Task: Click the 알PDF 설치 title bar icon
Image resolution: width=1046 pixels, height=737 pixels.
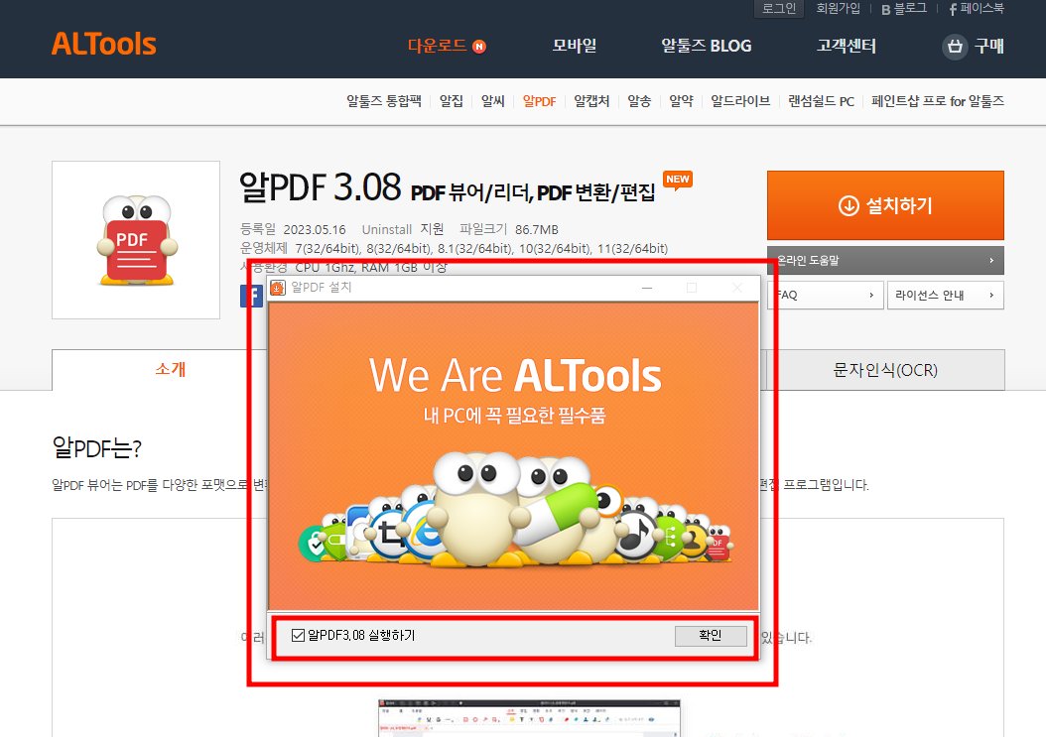Action: coord(278,288)
